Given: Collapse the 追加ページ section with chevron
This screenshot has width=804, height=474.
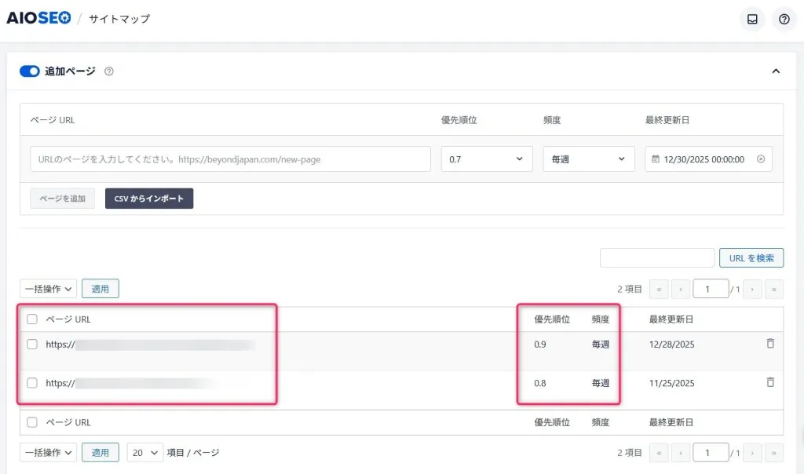Looking at the screenshot, I should (x=776, y=71).
